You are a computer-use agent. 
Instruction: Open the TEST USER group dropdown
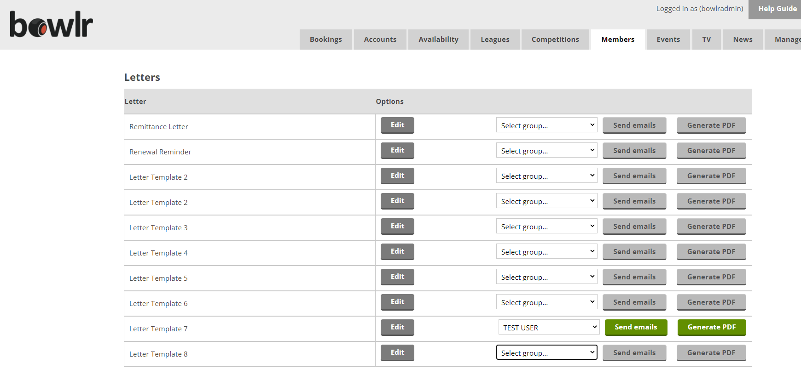[x=549, y=328]
